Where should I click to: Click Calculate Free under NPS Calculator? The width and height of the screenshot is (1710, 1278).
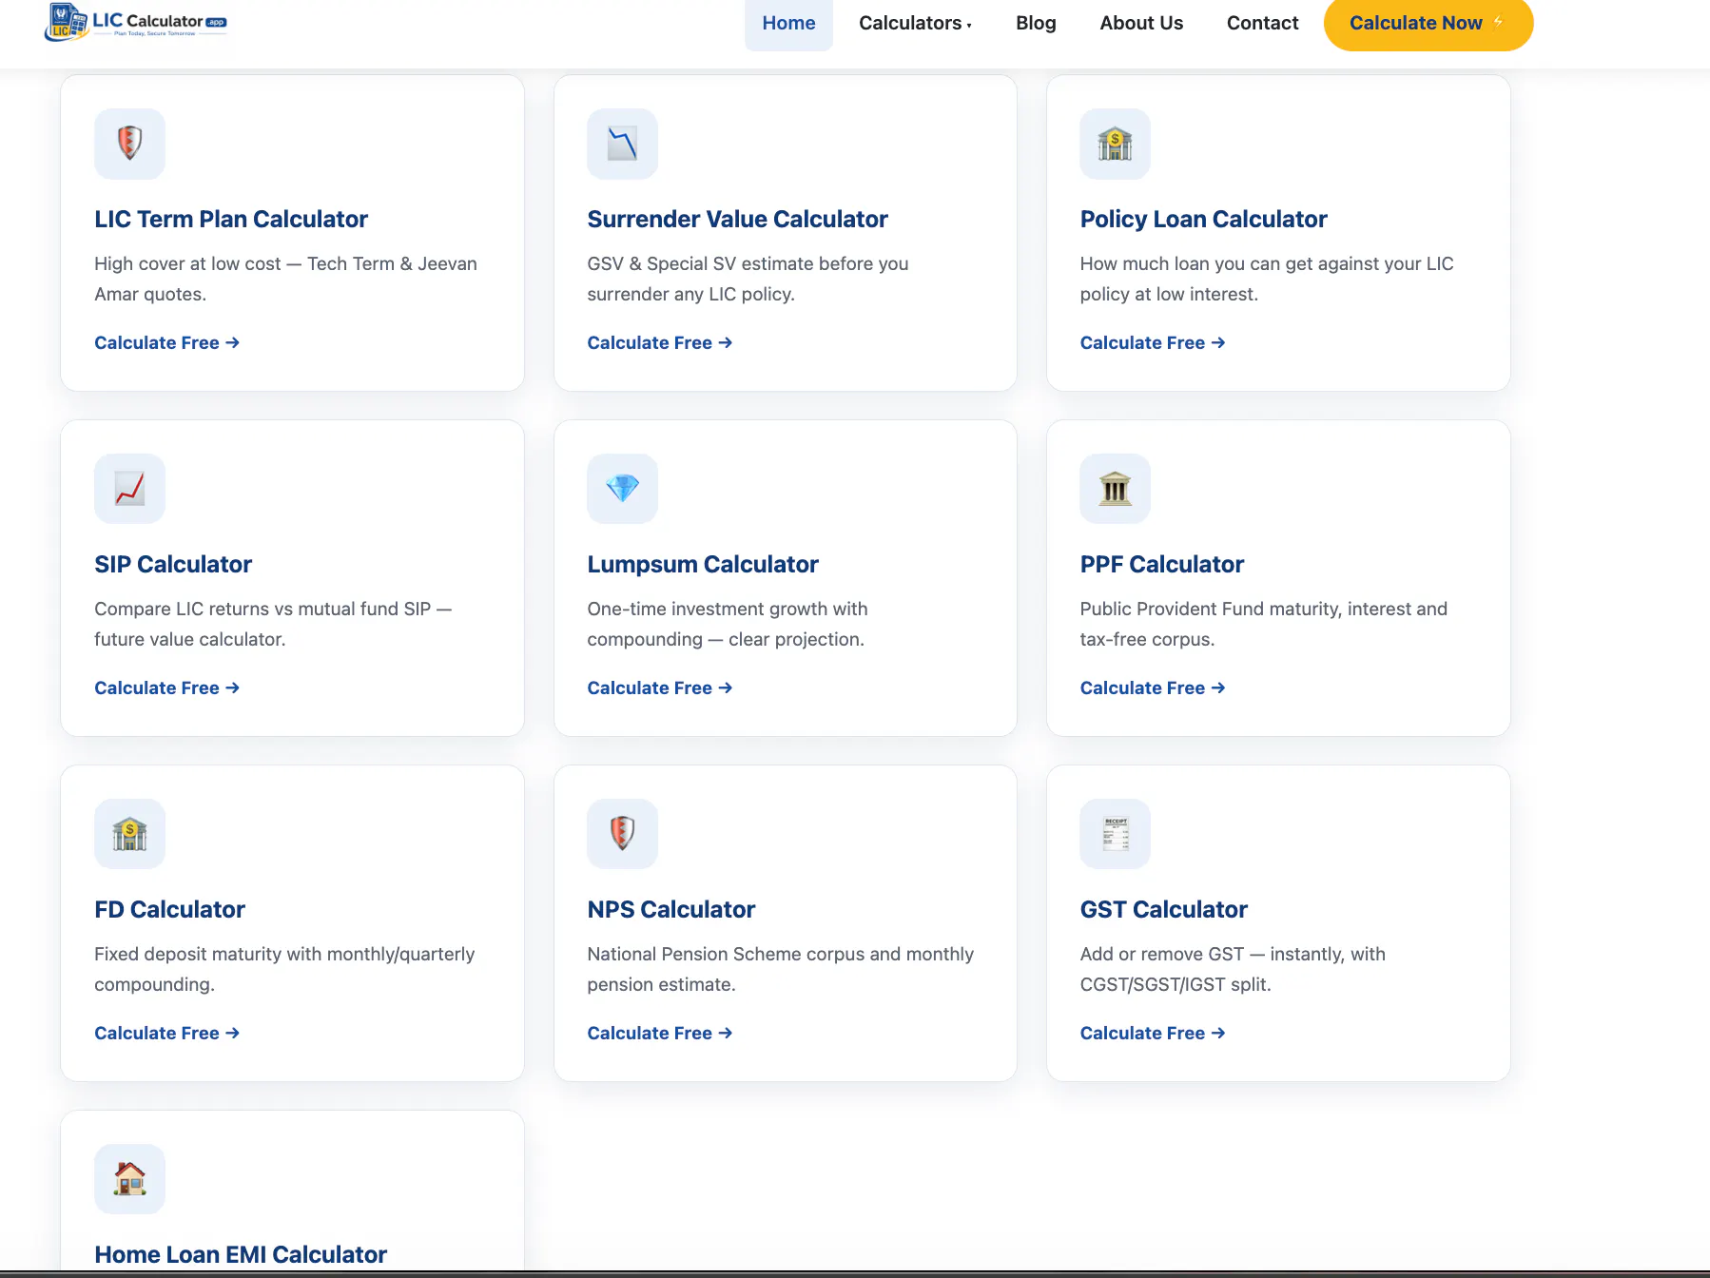[659, 1034]
